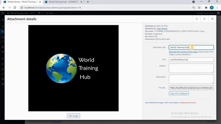Open the Chrome three-dot menu
221x124 pixels.
coord(217,8)
